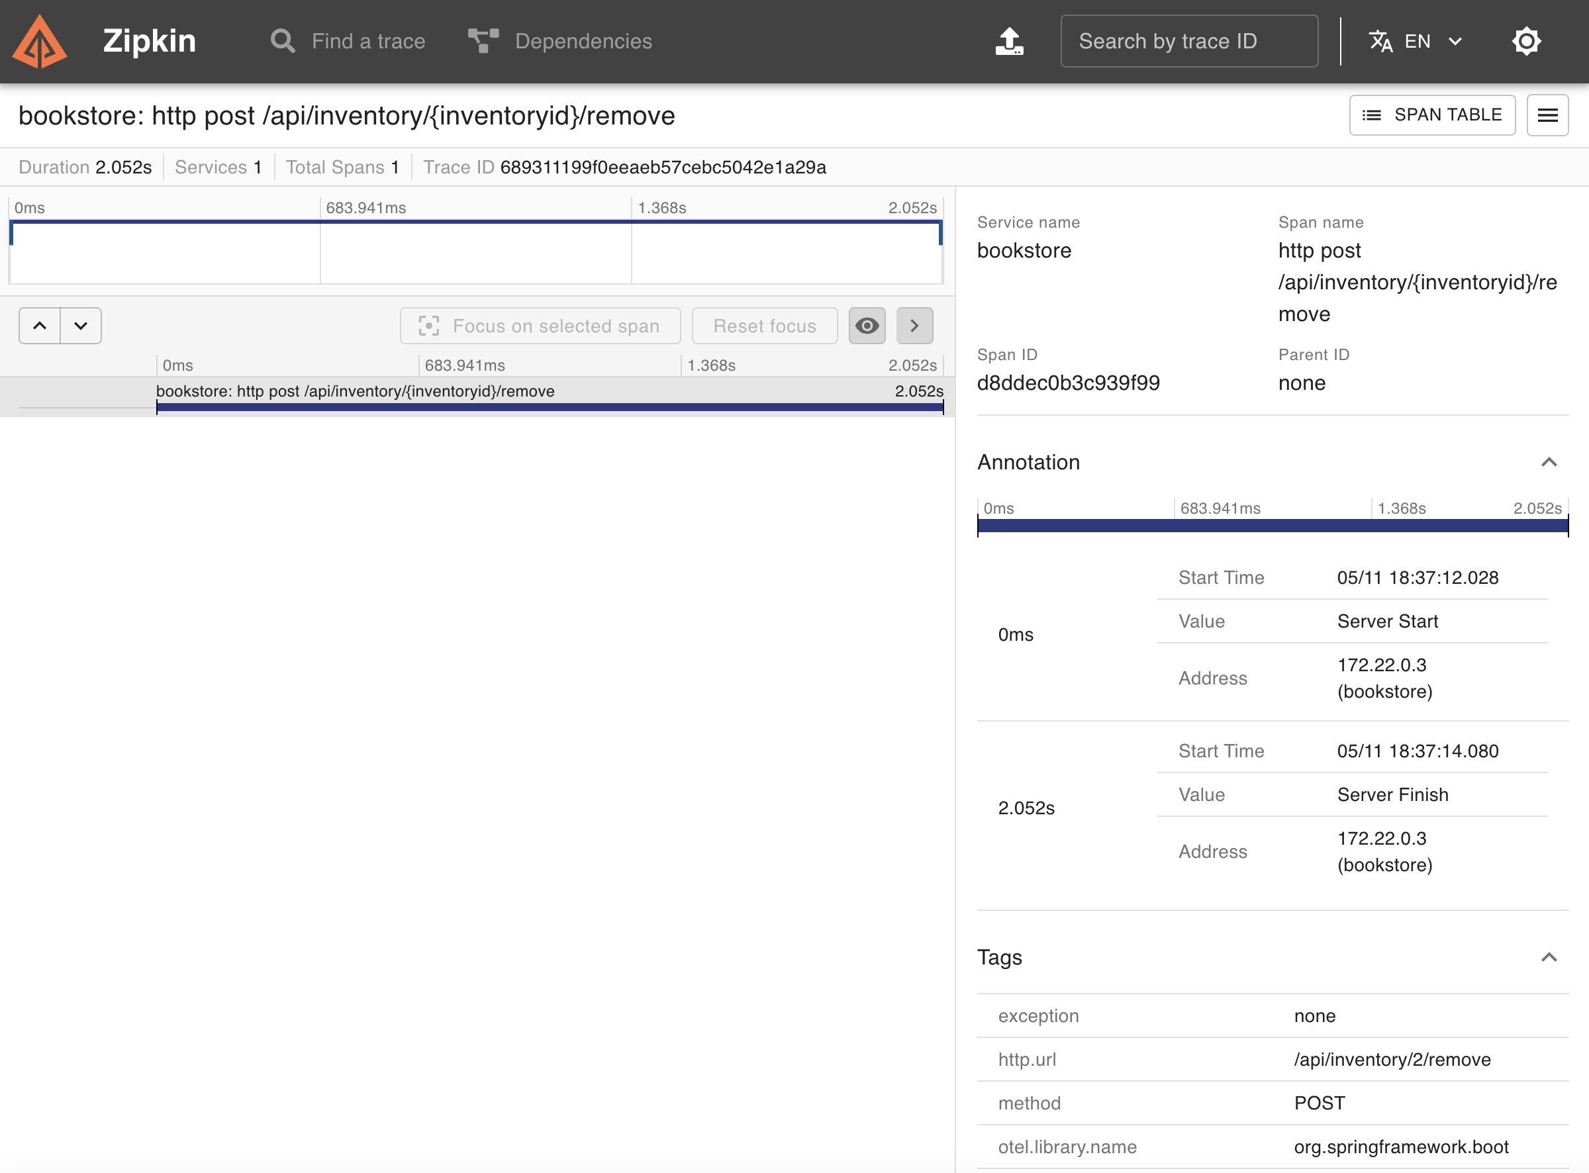Open the SPAN TABLE view
This screenshot has height=1173, width=1589.
tap(1432, 115)
